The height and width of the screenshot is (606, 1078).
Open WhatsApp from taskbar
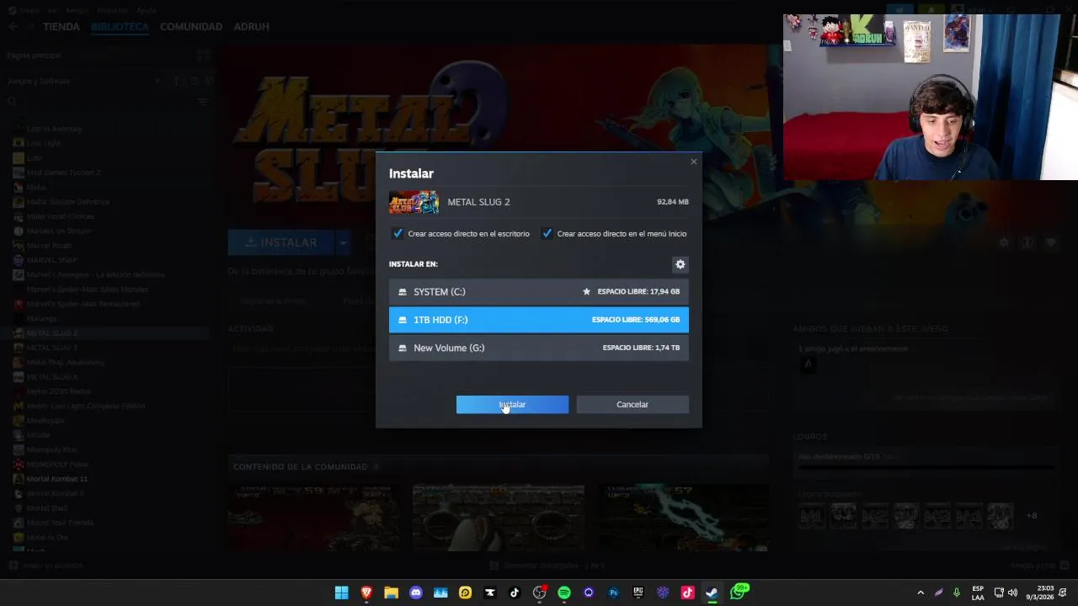pyautogui.click(x=738, y=592)
